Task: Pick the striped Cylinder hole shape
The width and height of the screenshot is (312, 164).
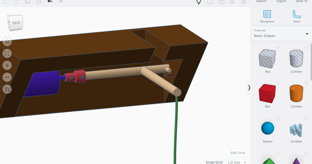Action: point(296,58)
